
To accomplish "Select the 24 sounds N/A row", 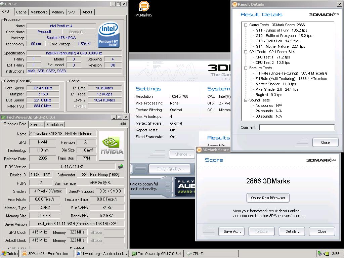I will click(x=269, y=111).
